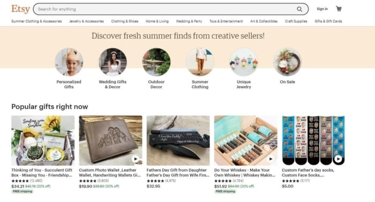The height and width of the screenshot is (202, 375).
Task: Select Outdoor Decor category link
Action: click(156, 84)
